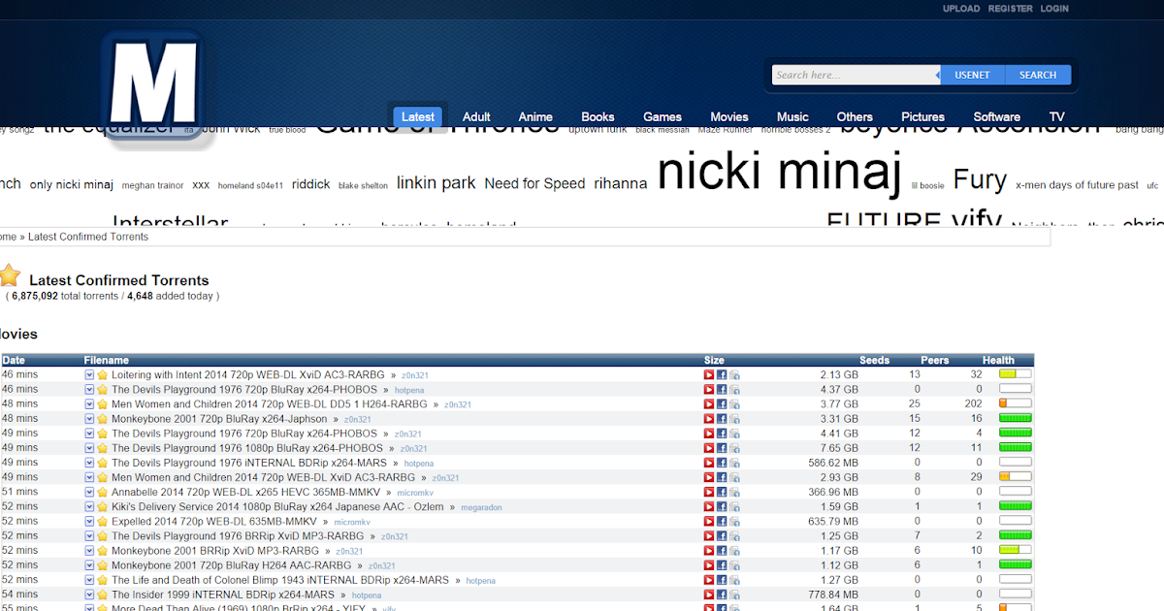The height and width of the screenshot is (611, 1164).
Task: Open dropdown arrow beside Expelled 2014
Action: tap(90, 521)
